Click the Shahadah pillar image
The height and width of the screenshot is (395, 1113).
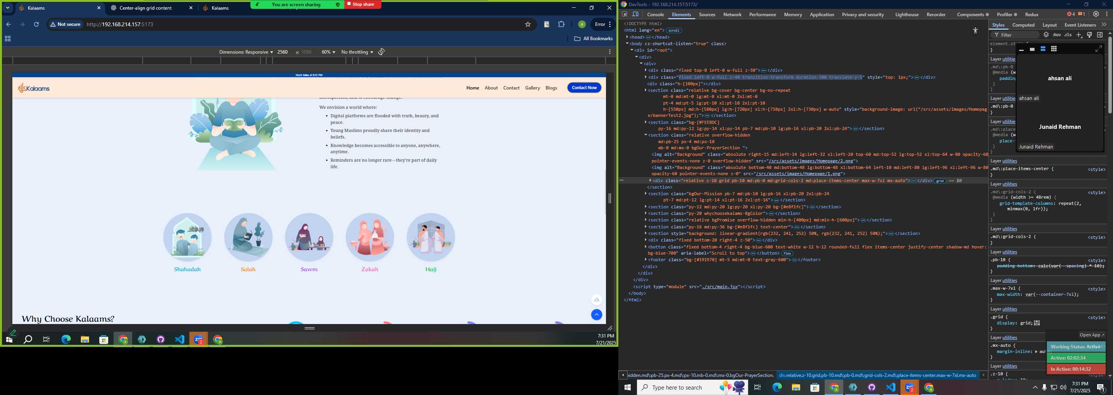pos(187,237)
